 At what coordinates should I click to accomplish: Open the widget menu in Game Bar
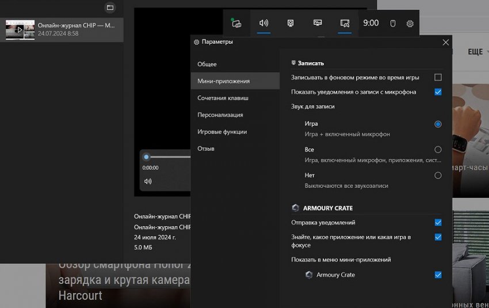tap(236, 24)
